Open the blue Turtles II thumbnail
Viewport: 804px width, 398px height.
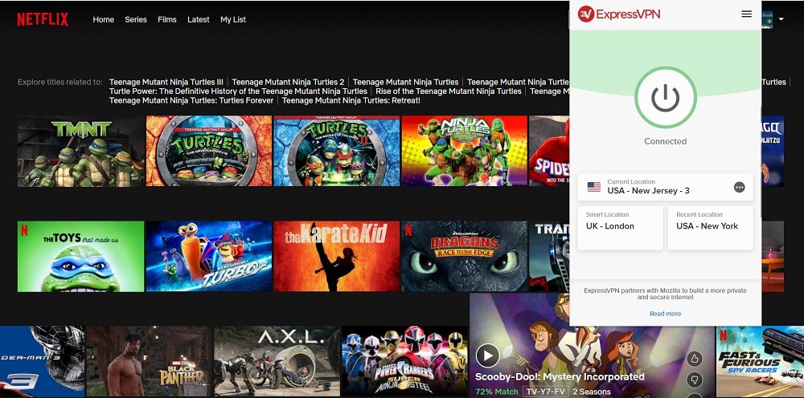pyautogui.click(x=336, y=151)
